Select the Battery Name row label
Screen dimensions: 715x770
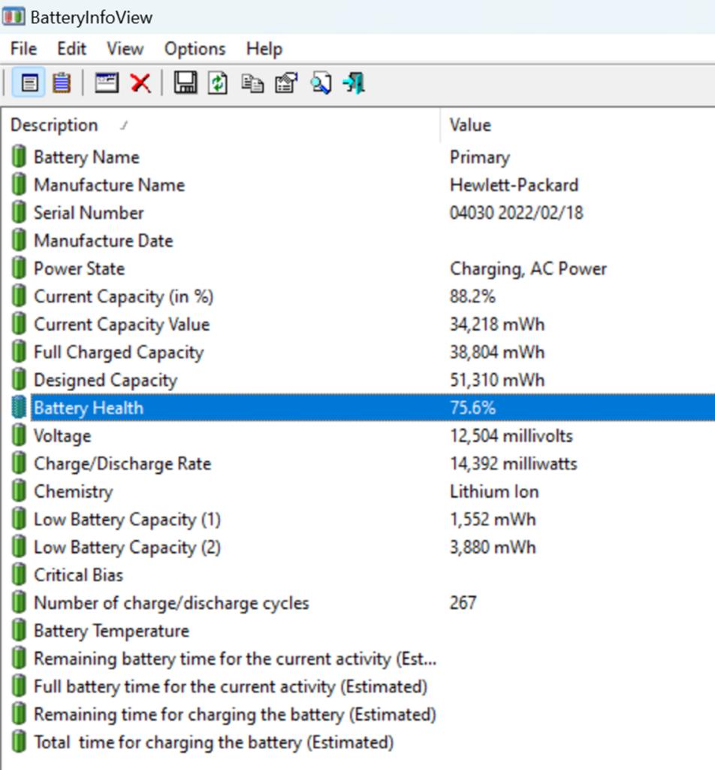coord(87,157)
